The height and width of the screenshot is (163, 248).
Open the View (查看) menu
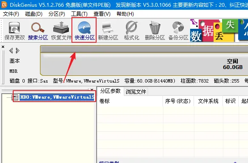tap(102, 14)
